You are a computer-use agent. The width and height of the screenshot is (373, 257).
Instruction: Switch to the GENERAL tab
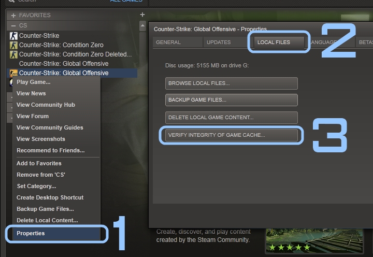pyautogui.click(x=178, y=42)
